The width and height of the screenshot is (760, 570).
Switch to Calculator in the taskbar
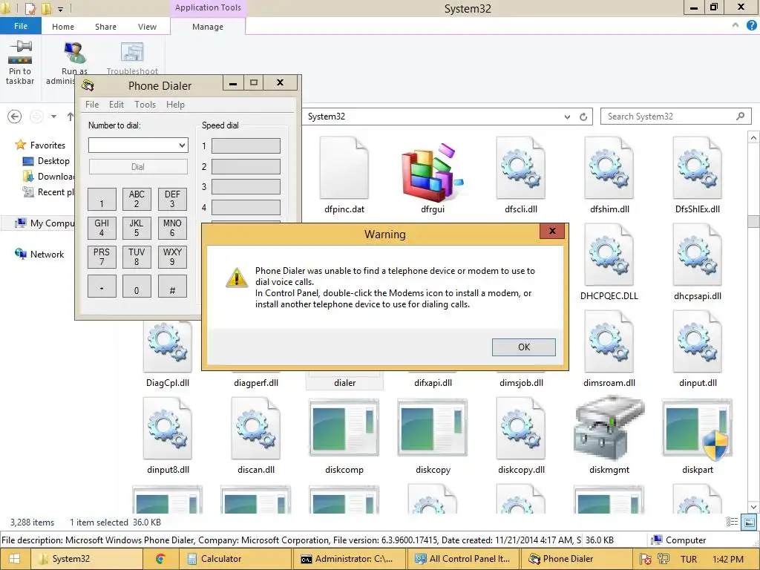coord(235,559)
